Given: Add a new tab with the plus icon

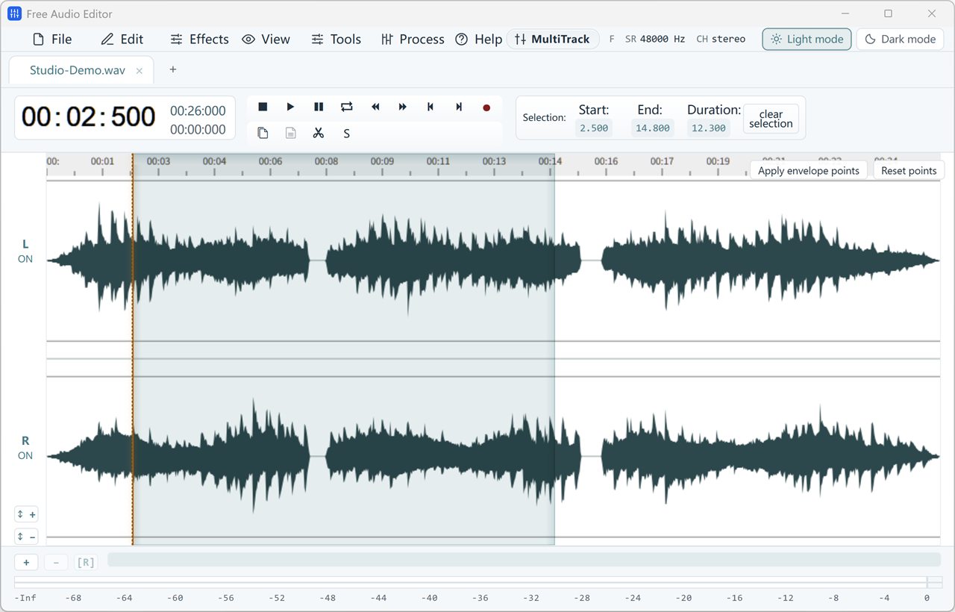Looking at the screenshot, I should click(173, 69).
